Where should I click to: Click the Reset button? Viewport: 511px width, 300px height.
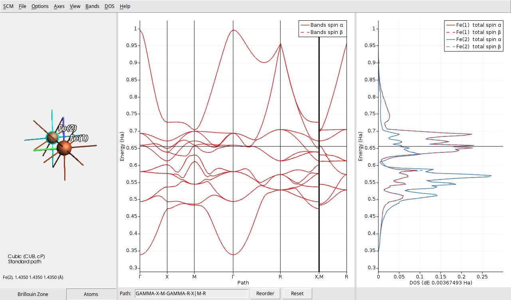tap(297, 293)
